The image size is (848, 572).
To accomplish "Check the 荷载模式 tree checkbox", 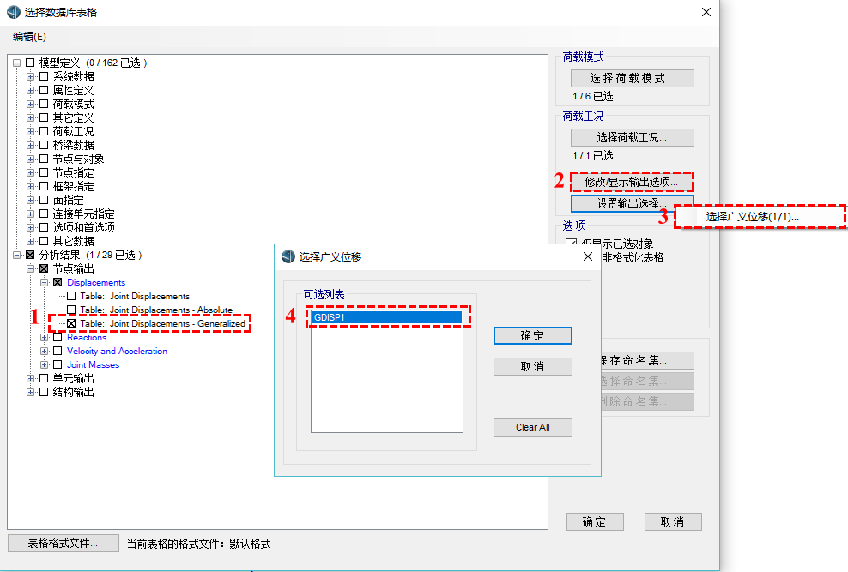I will [44, 104].
